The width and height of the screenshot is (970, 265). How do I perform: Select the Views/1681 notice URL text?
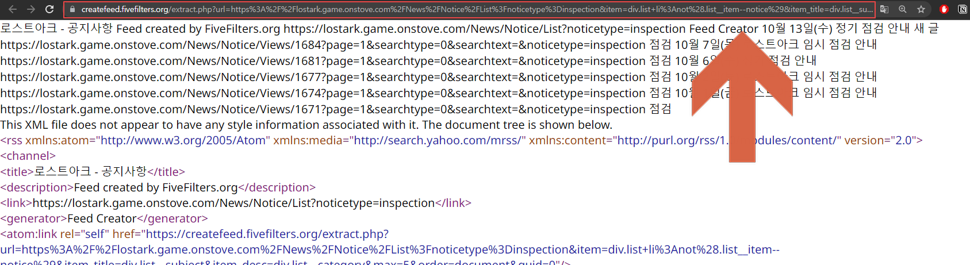click(323, 61)
